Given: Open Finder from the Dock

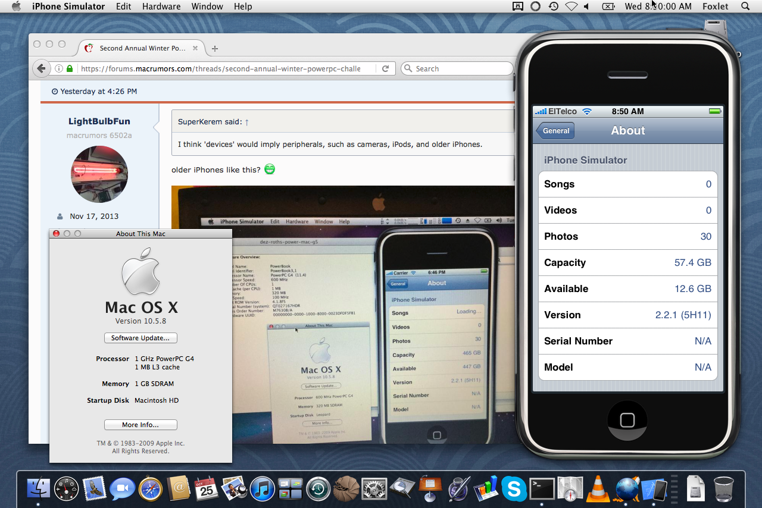Looking at the screenshot, I should tap(39, 489).
